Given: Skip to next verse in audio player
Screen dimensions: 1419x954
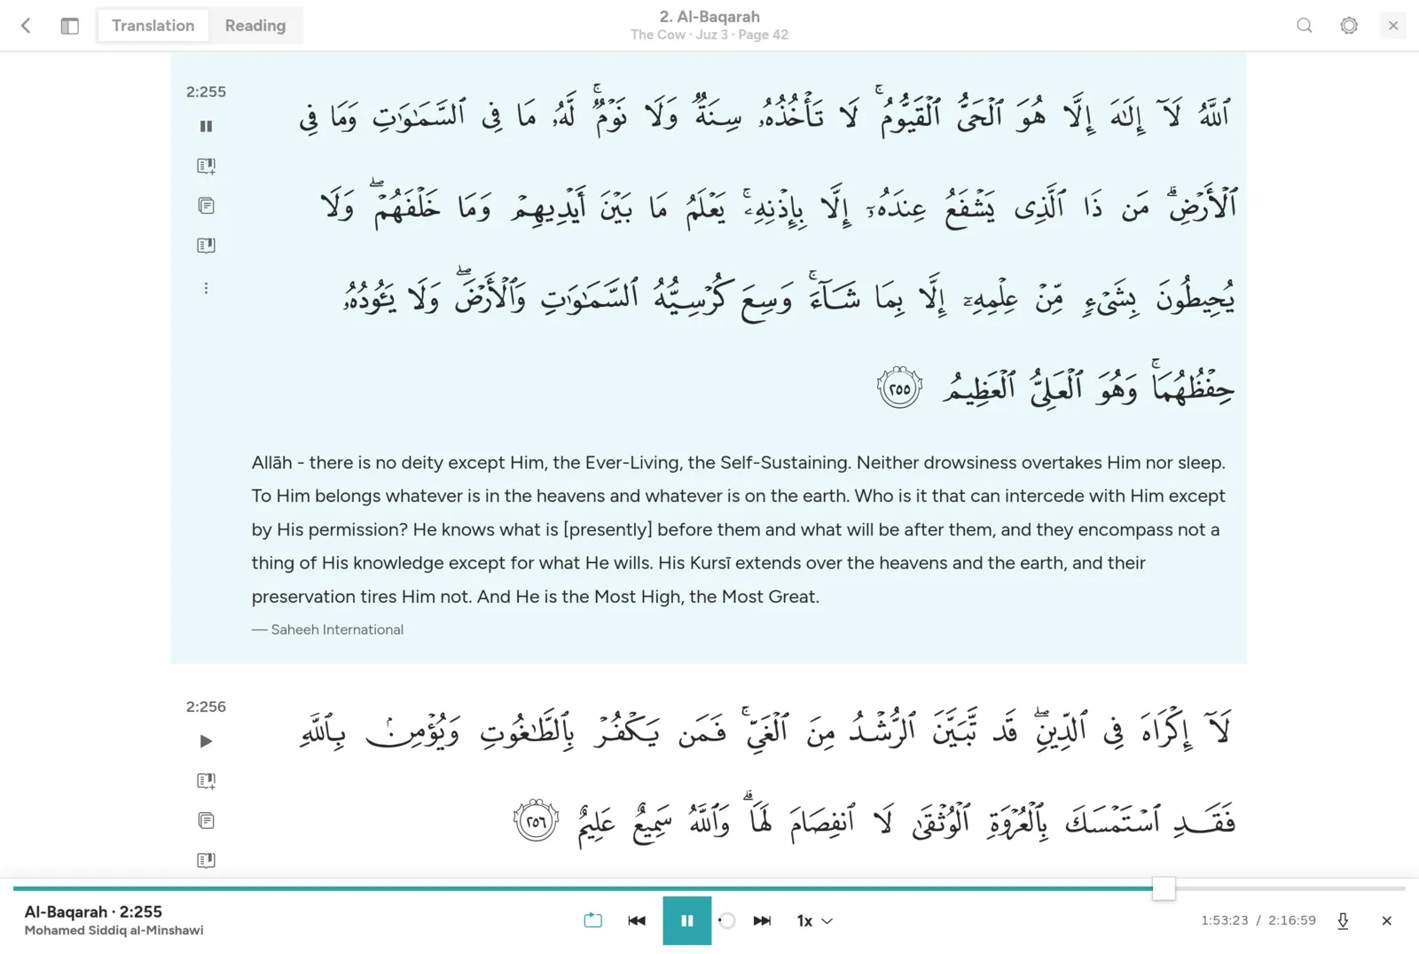Looking at the screenshot, I should 762,920.
